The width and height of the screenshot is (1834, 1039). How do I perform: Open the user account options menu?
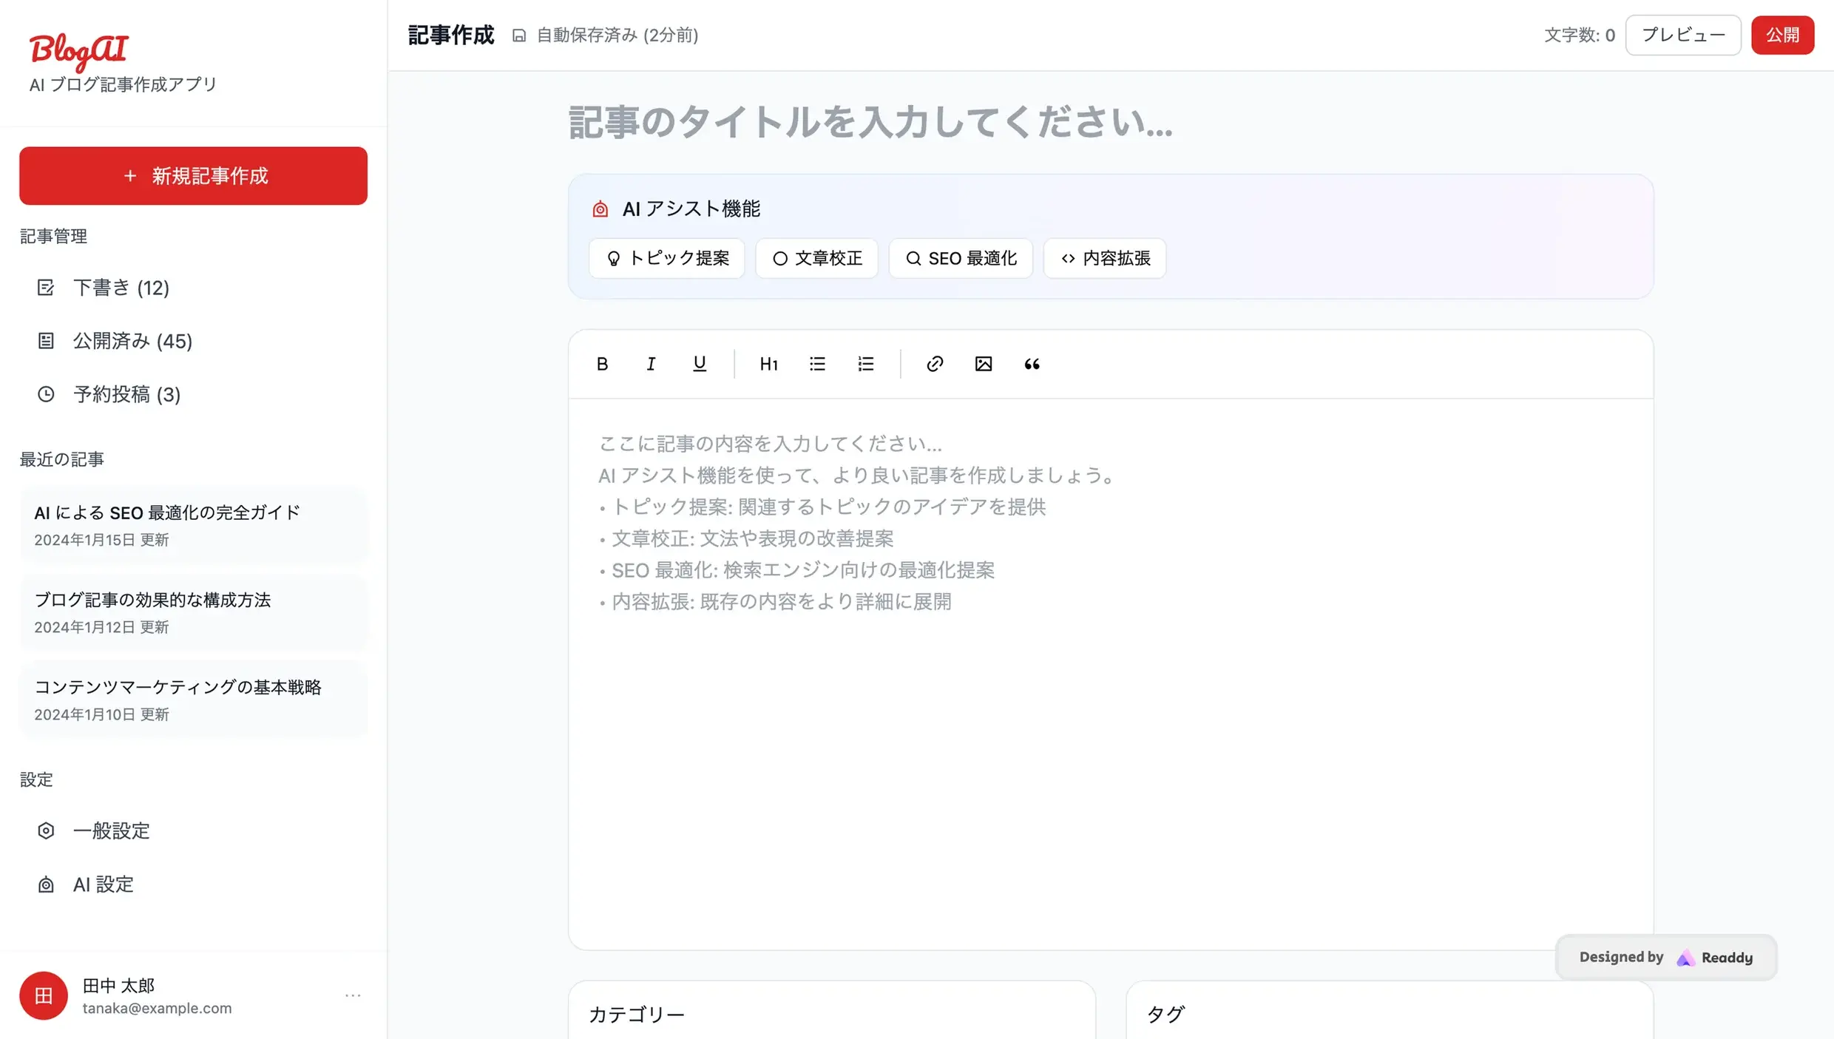pos(352,995)
